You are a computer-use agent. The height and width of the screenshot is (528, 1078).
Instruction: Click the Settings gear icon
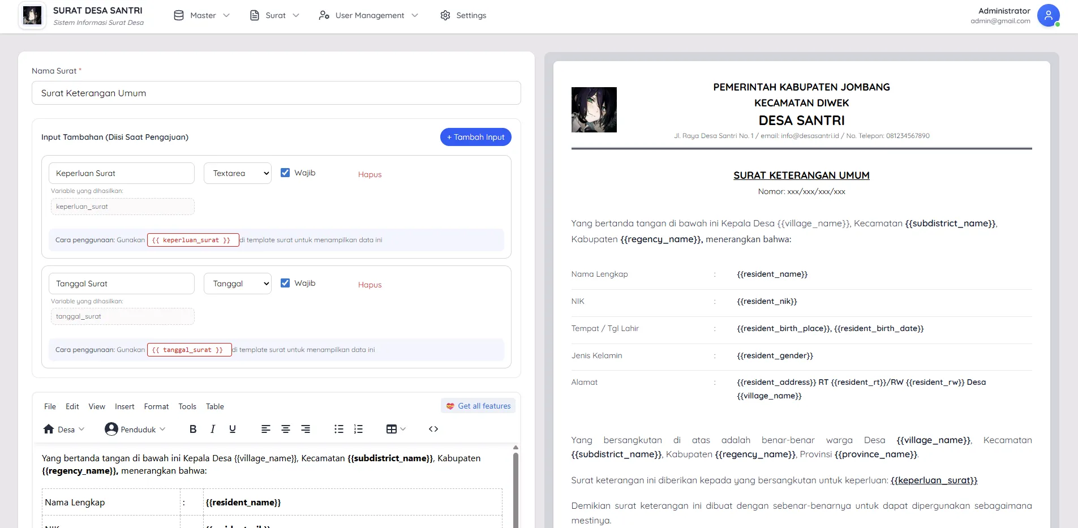pos(445,15)
